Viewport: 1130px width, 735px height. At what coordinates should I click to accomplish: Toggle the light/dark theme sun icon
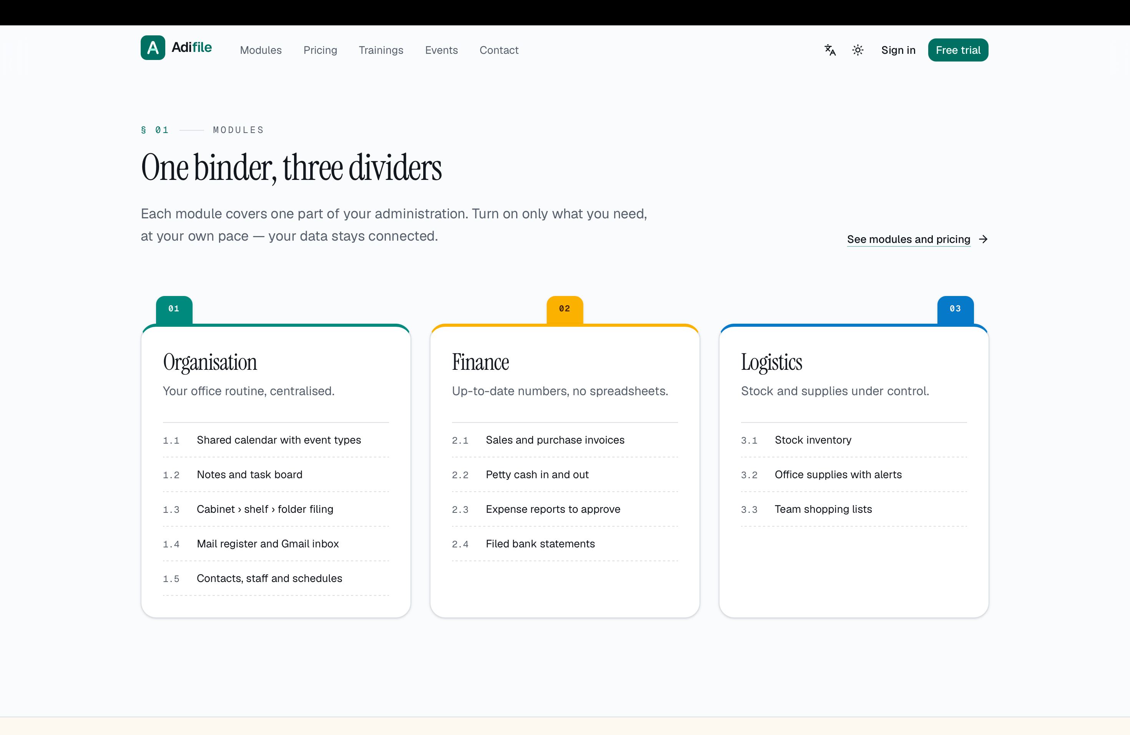[x=857, y=50]
